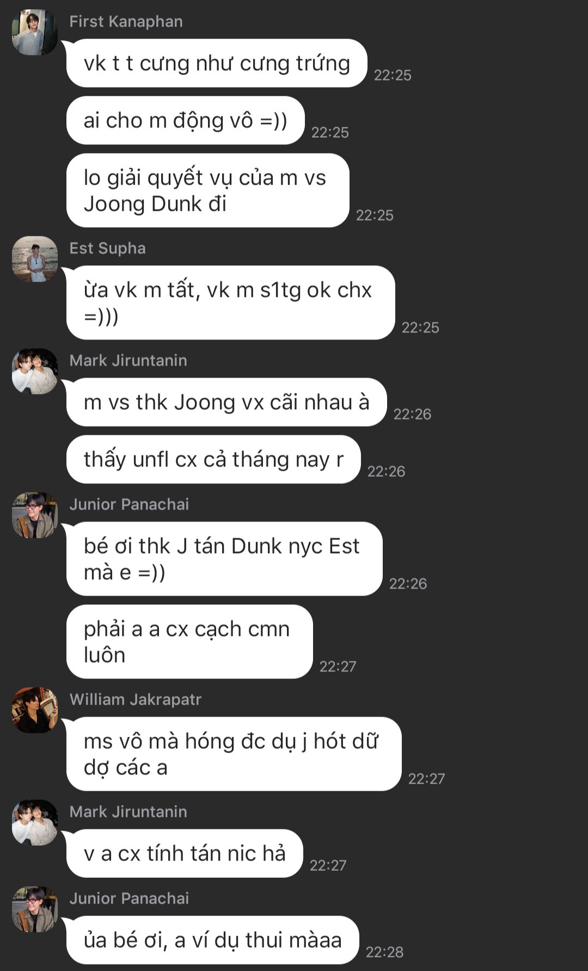Tap Est Supha's beach profile picture
This screenshot has width=588, height=971.
35,259
